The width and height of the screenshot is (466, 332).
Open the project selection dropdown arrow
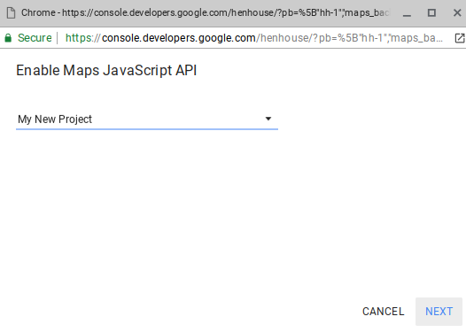(x=268, y=119)
